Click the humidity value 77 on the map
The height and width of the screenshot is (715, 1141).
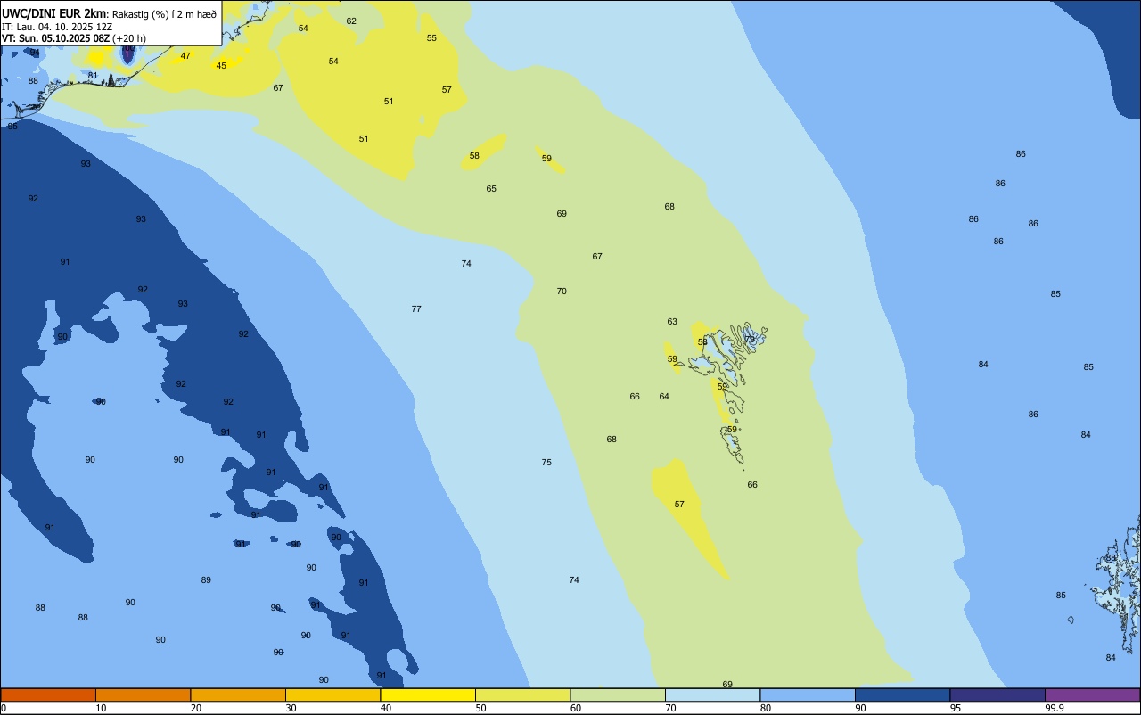[416, 309]
